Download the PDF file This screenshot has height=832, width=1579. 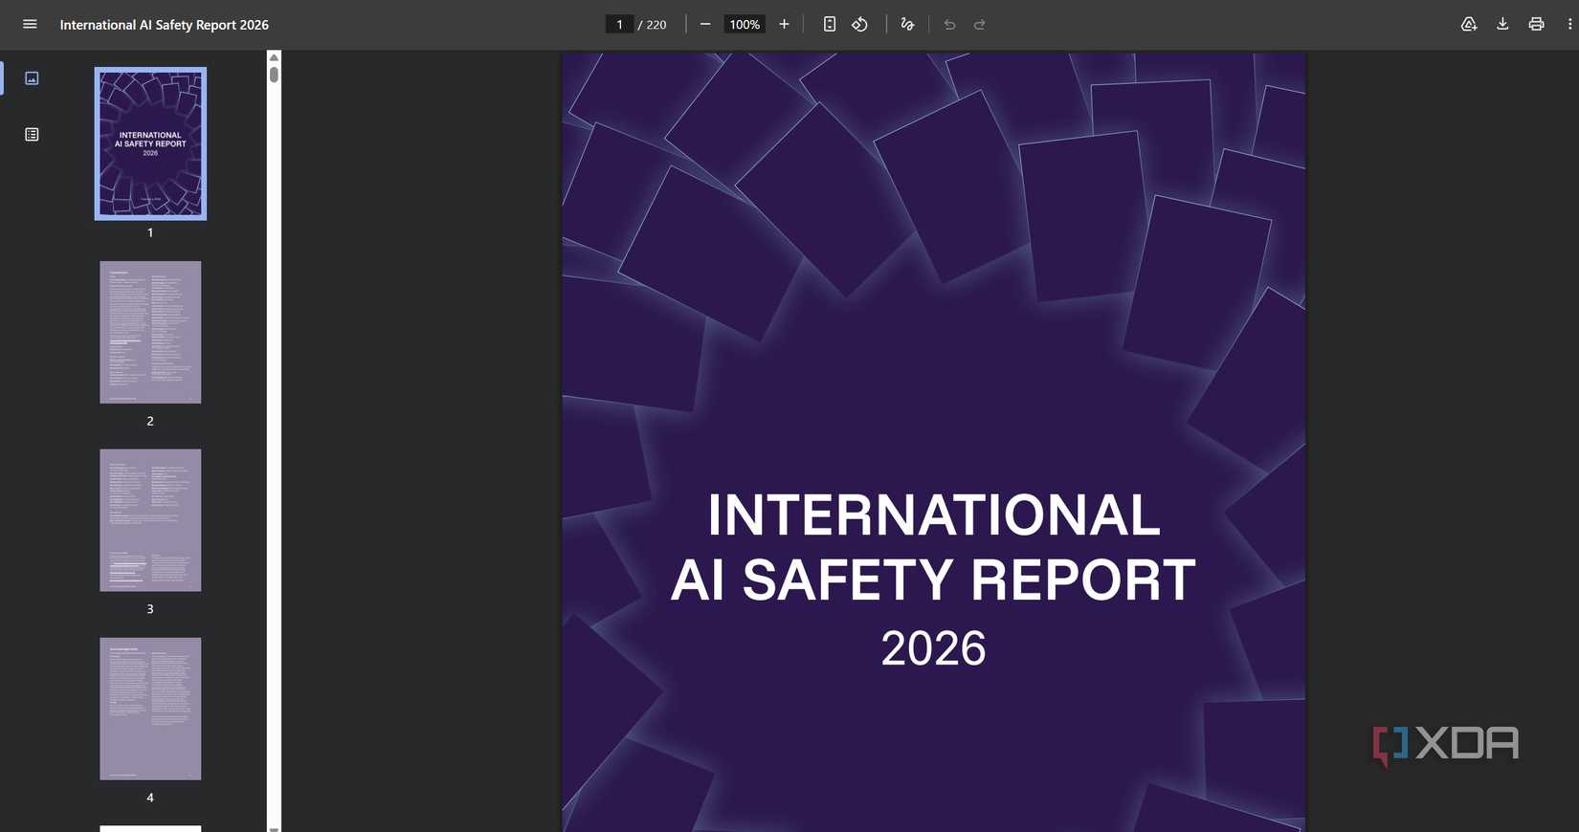click(1502, 25)
